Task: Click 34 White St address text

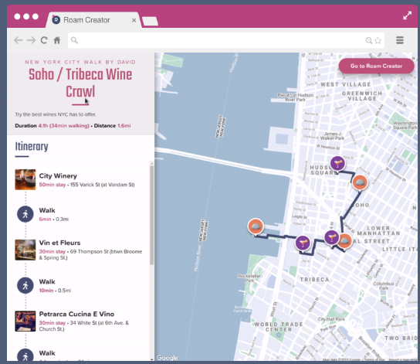Action: point(84,326)
